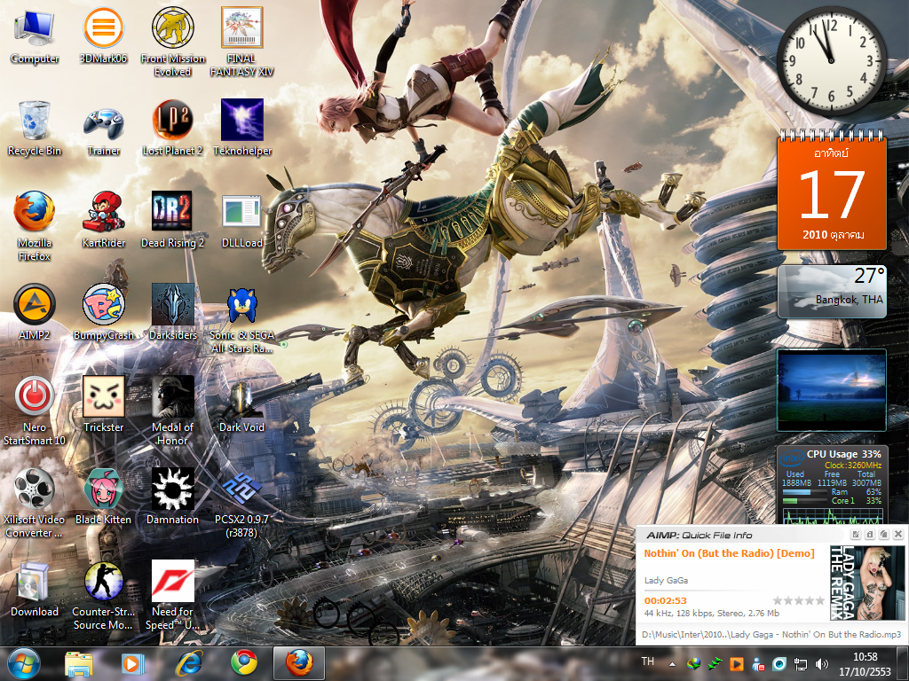Image resolution: width=909 pixels, height=681 pixels.
Task: Open Windows Explorer from the taskbar
Action: point(79,664)
